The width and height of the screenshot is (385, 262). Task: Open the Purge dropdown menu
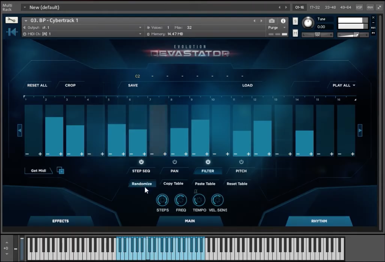tap(277, 28)
